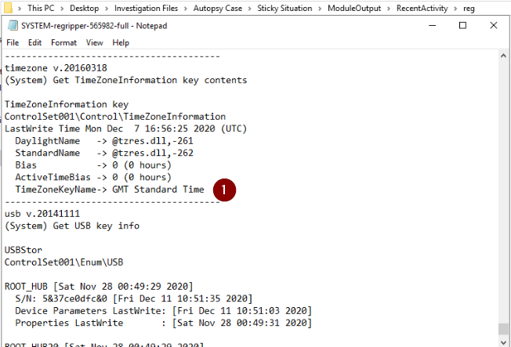Open the View menu
Image resolution: width=511 pixels, height=347 pixels.
click(95, 42)
